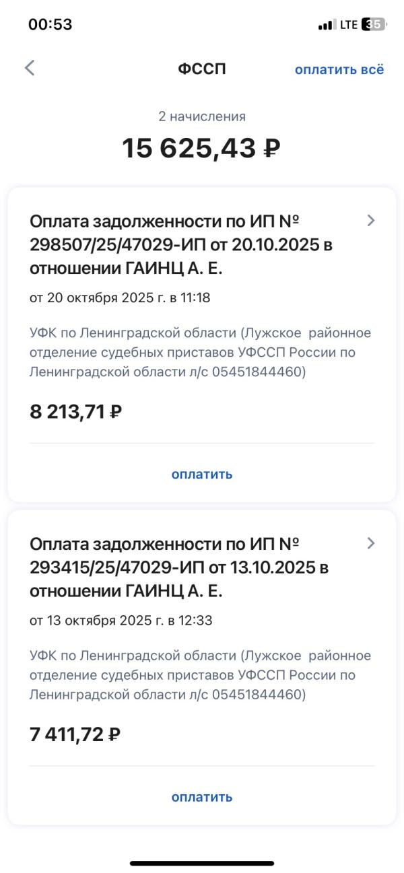Pay the 8 213,71 ₽ debt via "оплатить"
404x873 pixels.
[202, 474]
